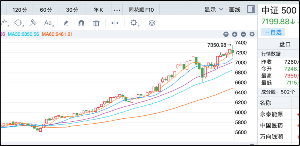Click the 行情数据 section header

click(x=271, y=54)
